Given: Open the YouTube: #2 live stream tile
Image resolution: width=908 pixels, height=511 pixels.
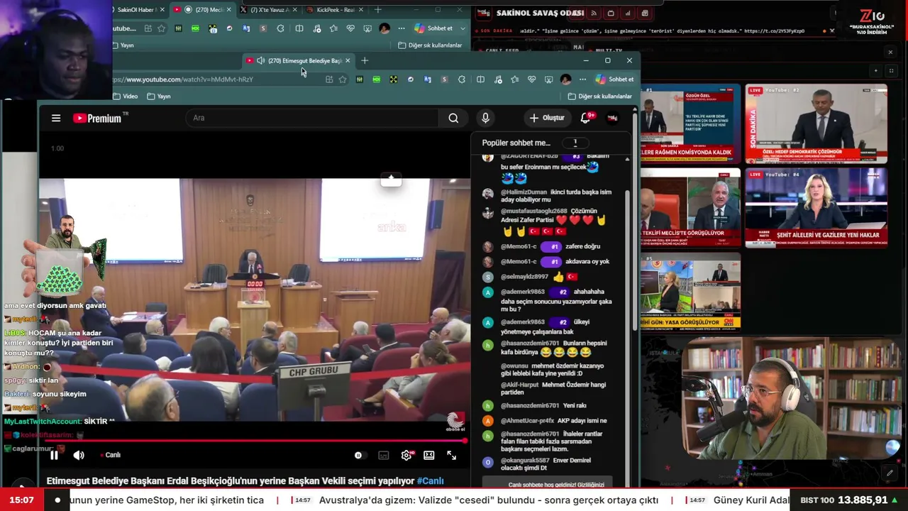Looking at the screenshot, I should pos(816,124).
